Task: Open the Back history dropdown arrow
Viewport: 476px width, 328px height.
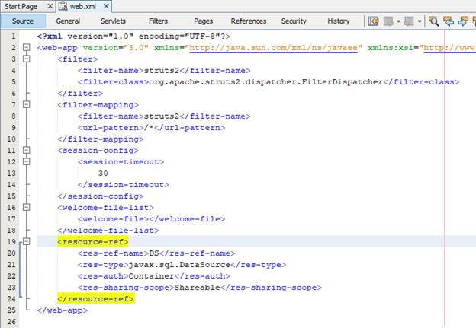Action: click(x=398, y=21)
